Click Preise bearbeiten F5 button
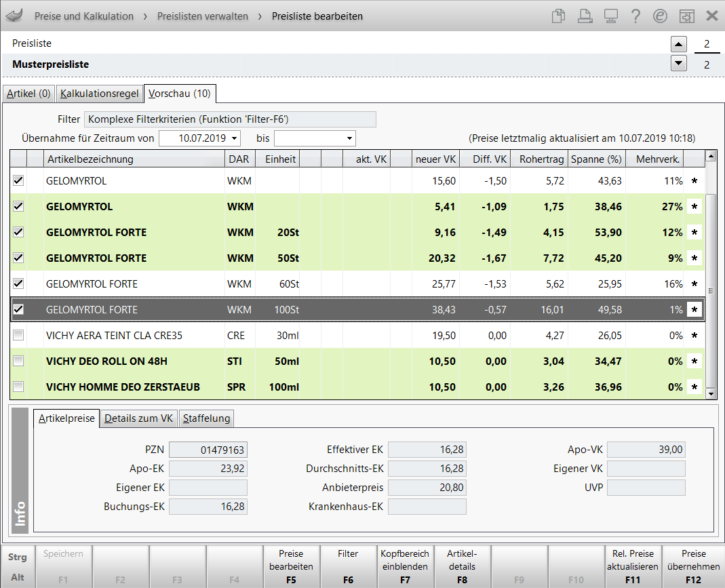 pos(292,567)
